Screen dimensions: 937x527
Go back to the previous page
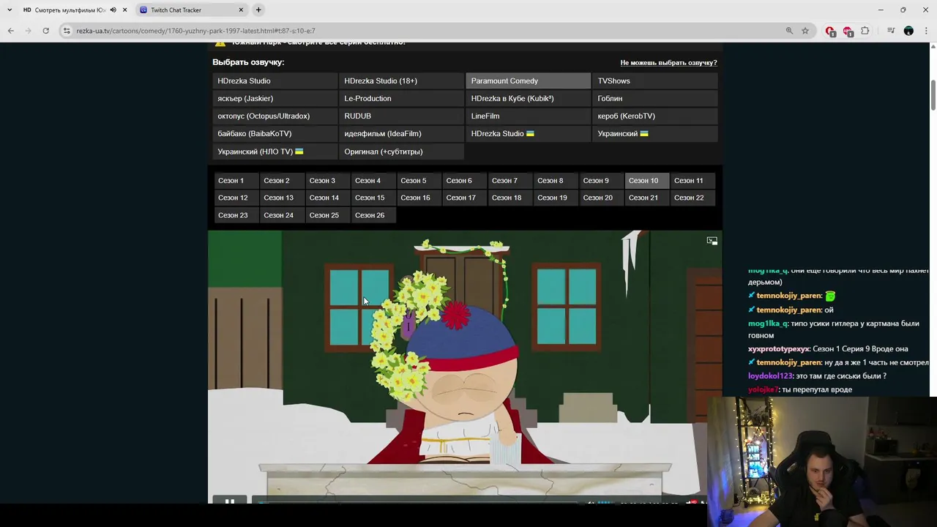(11, 31)
